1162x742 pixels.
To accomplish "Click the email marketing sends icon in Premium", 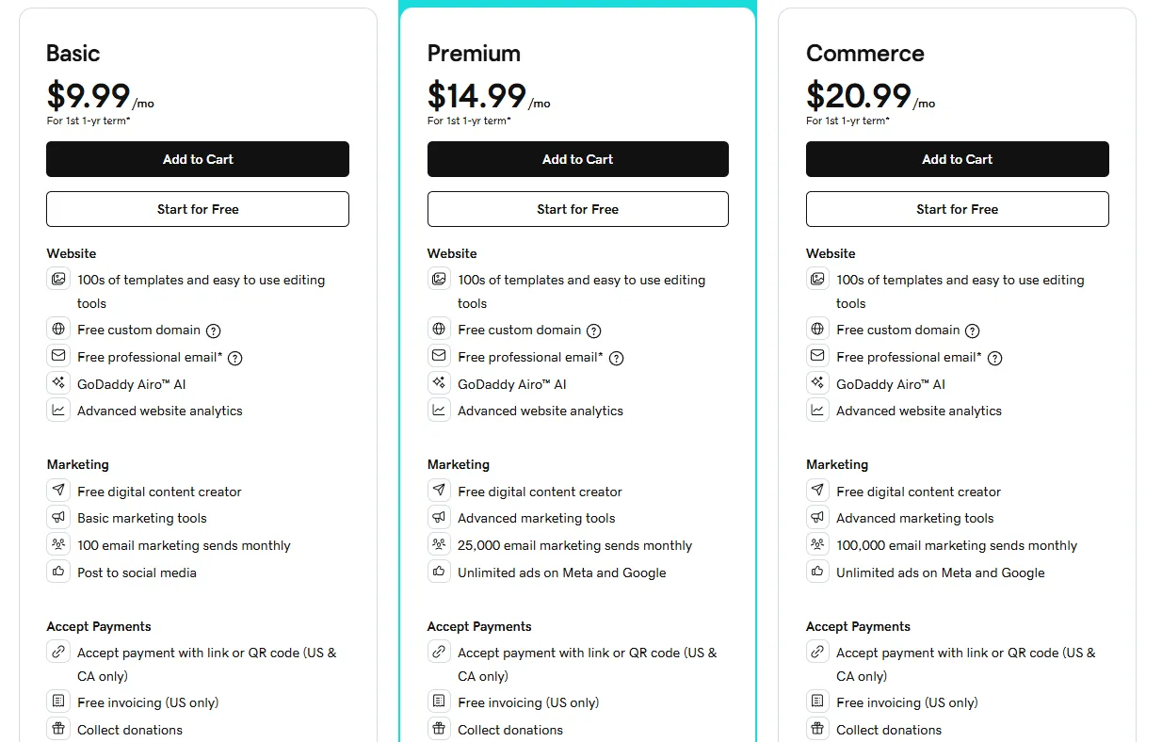I will [x=439, y=545].
